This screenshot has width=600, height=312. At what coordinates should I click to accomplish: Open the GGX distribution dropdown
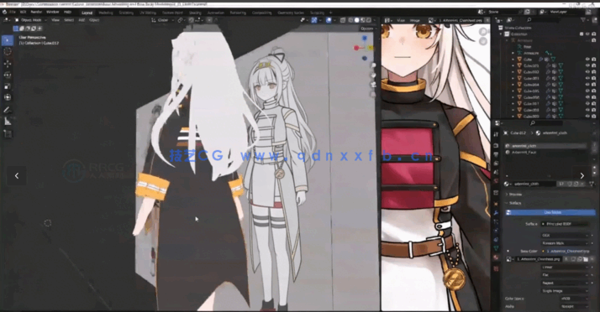click(565, 235)
